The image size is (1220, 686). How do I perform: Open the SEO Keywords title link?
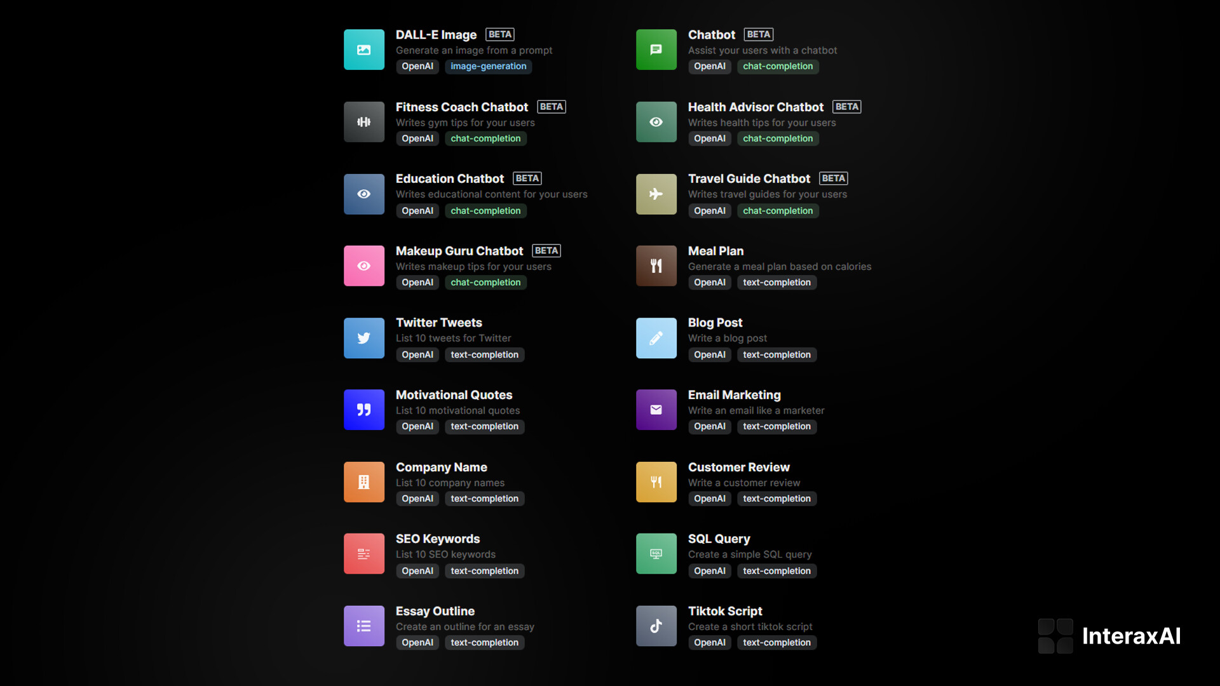click(x=437, y=539)
